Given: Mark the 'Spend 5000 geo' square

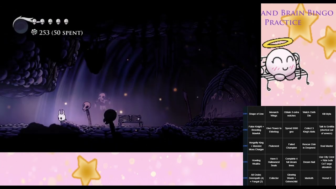Looking at the screenshot, I should 291,130.
